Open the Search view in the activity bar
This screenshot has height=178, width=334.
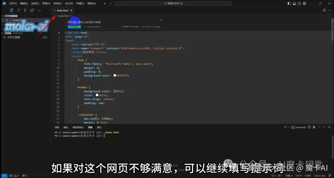pyautogui.click(x=19, y=10)
